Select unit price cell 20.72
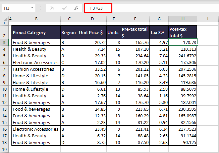219x153 pixels. (92, 42)
